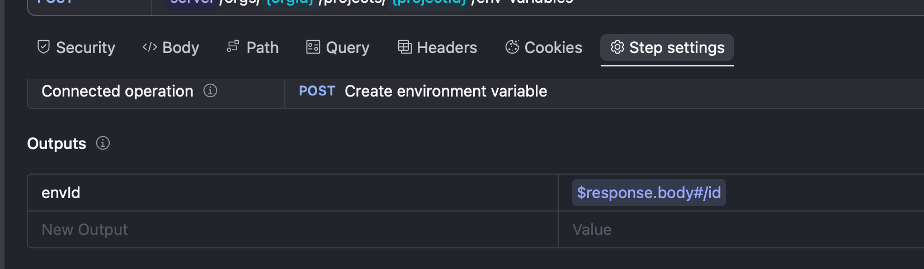Click info icon next to Outputs heading
Screen dimensions: 924x269
[x=103, y=143]
